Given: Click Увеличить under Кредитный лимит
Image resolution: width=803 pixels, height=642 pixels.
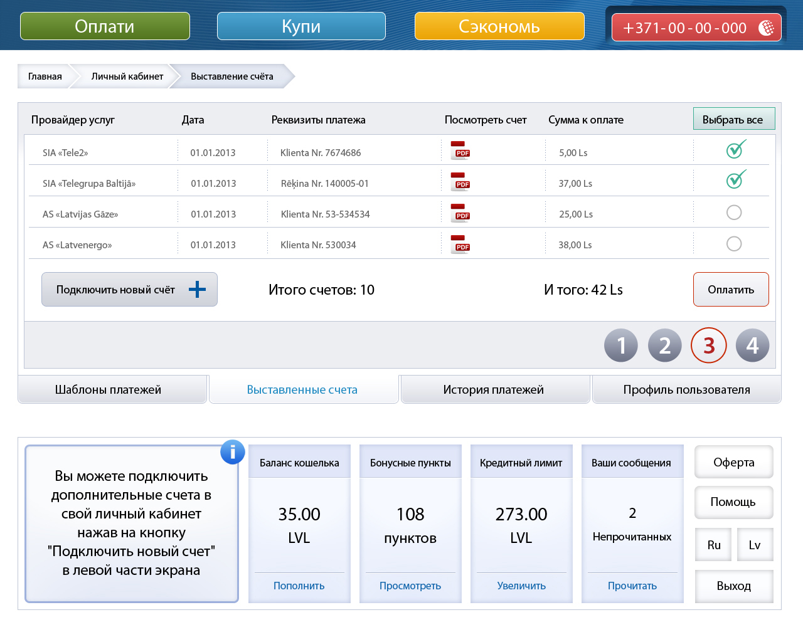Looking at the screenshot, I should (x=521, y=586).
